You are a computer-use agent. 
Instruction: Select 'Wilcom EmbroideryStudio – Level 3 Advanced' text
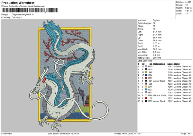(x=23, y=6)
